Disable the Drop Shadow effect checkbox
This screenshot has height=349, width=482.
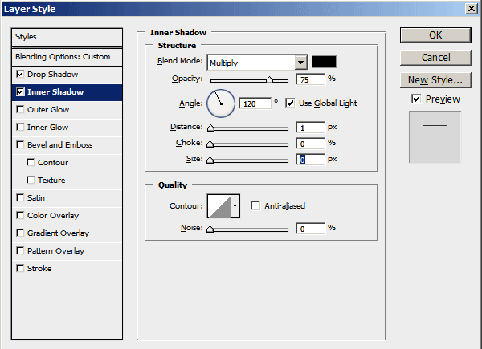click(x=20, y=75)
